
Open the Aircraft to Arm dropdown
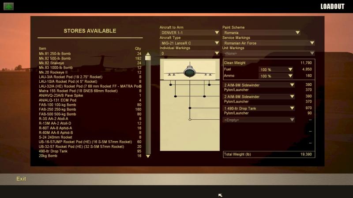coord(189,33)
